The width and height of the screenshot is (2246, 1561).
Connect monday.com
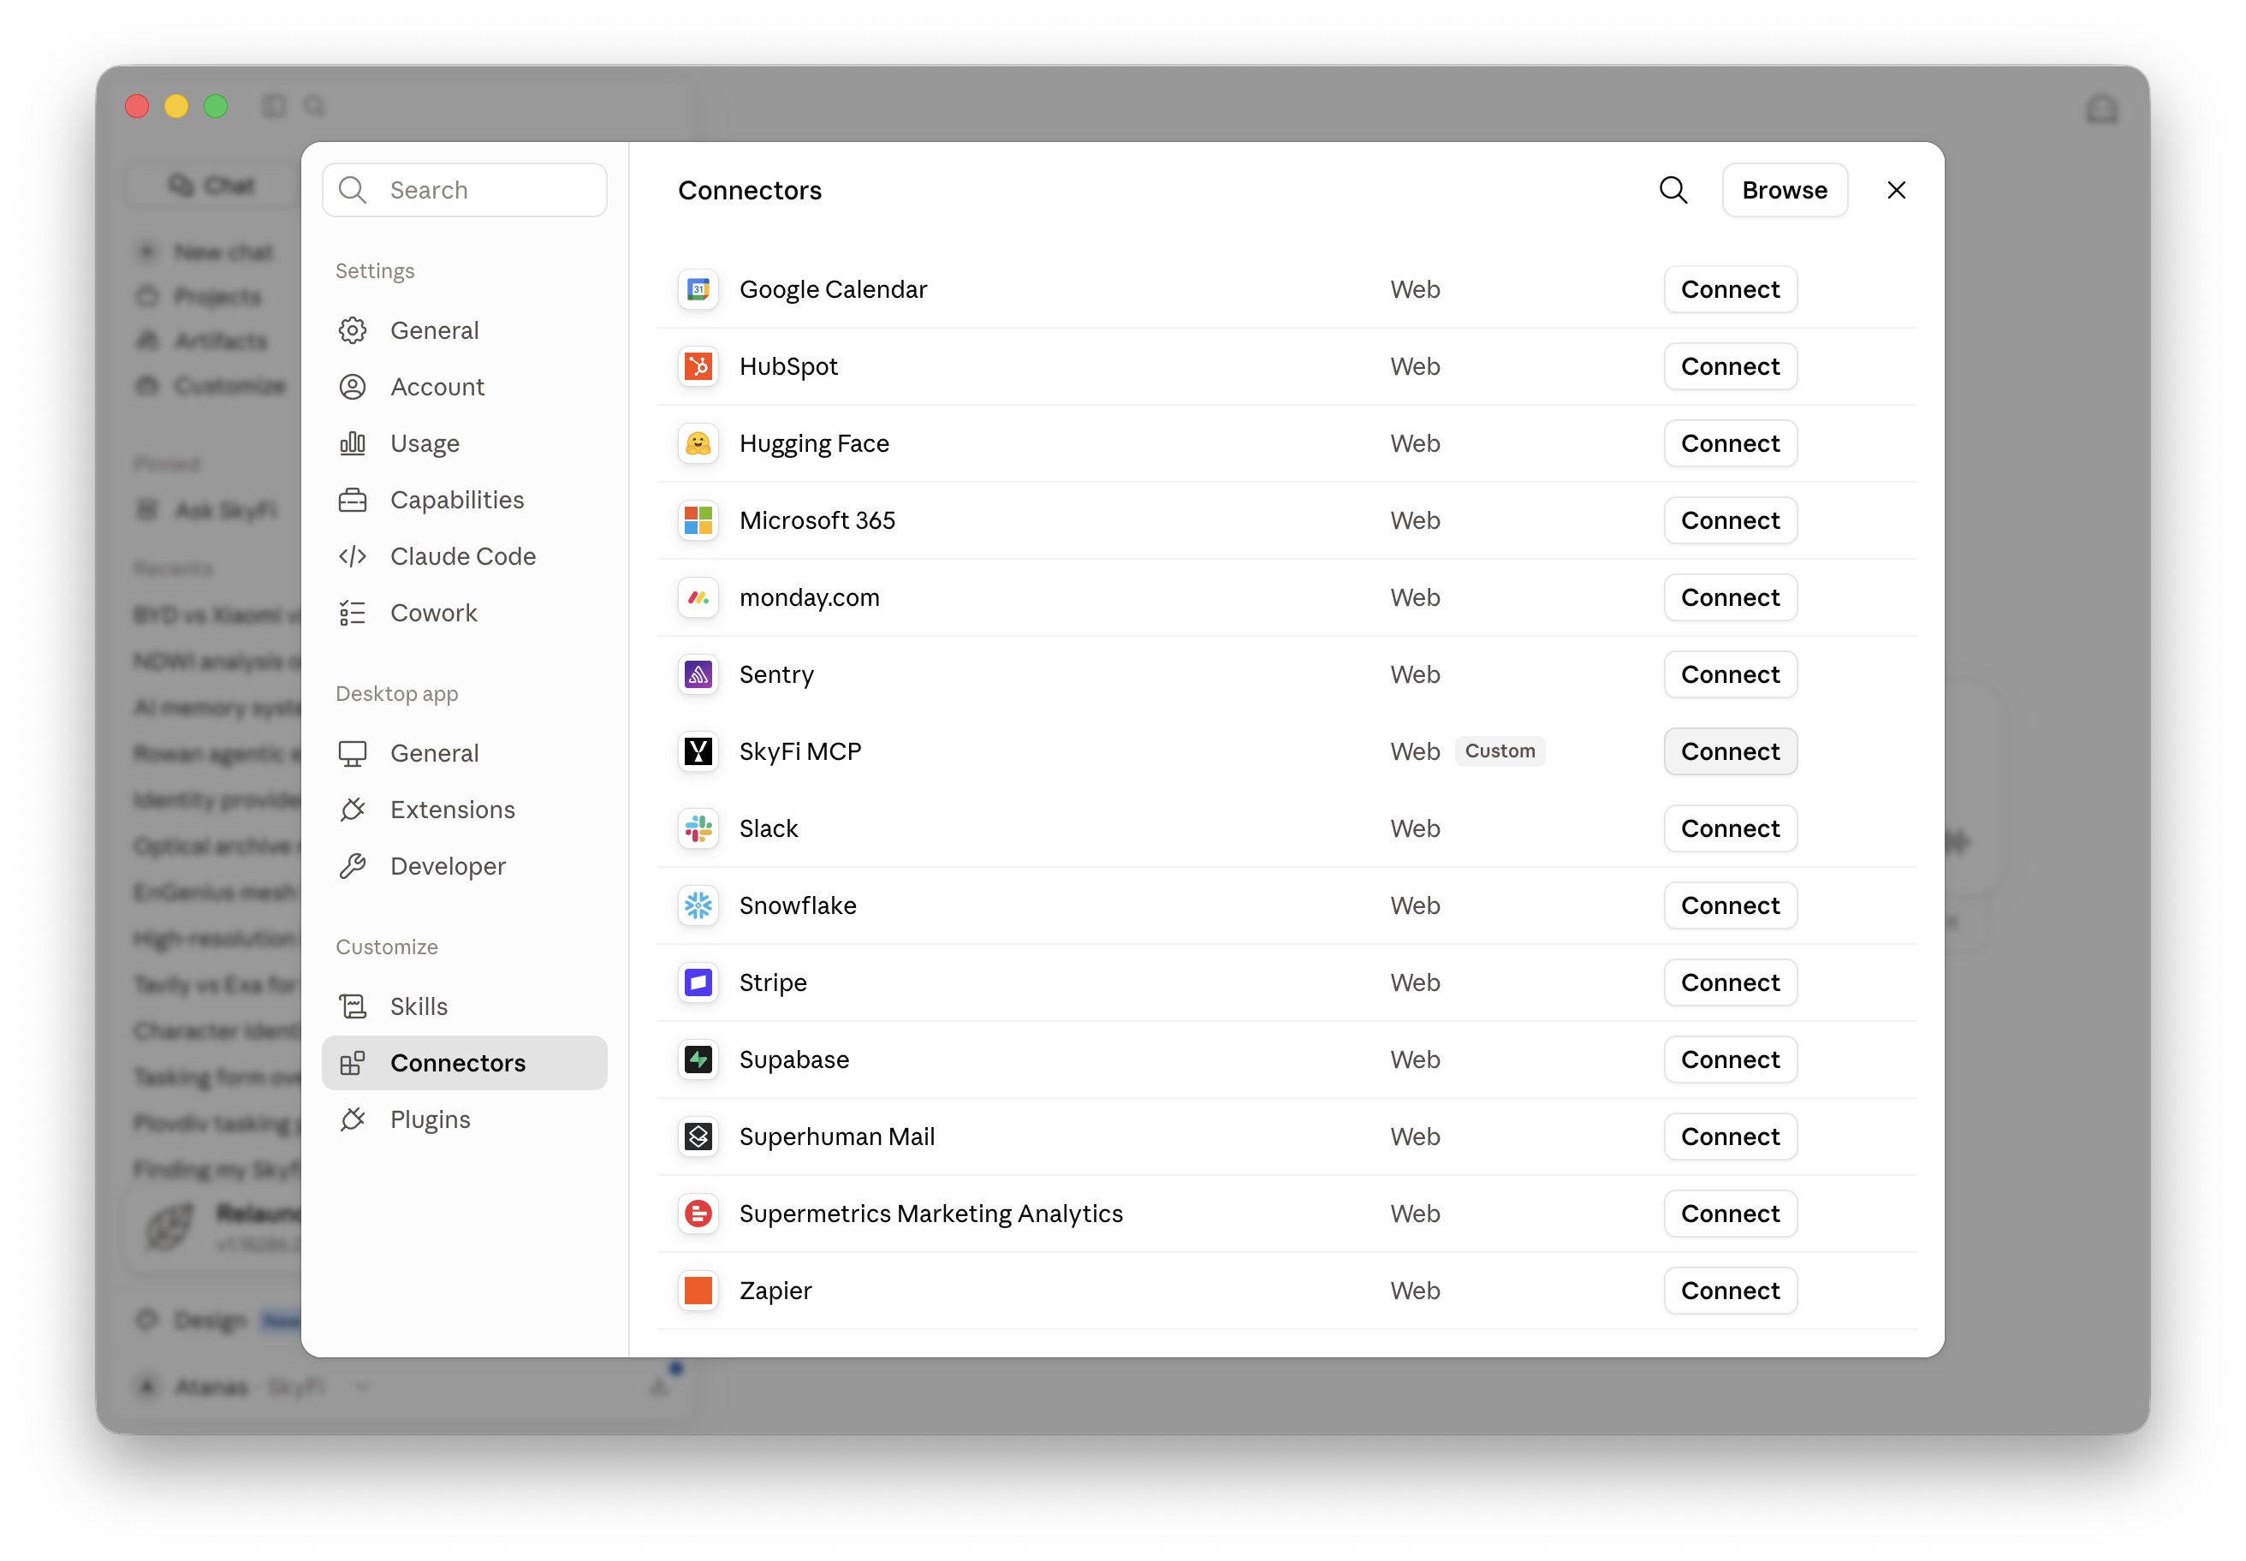1730,597
